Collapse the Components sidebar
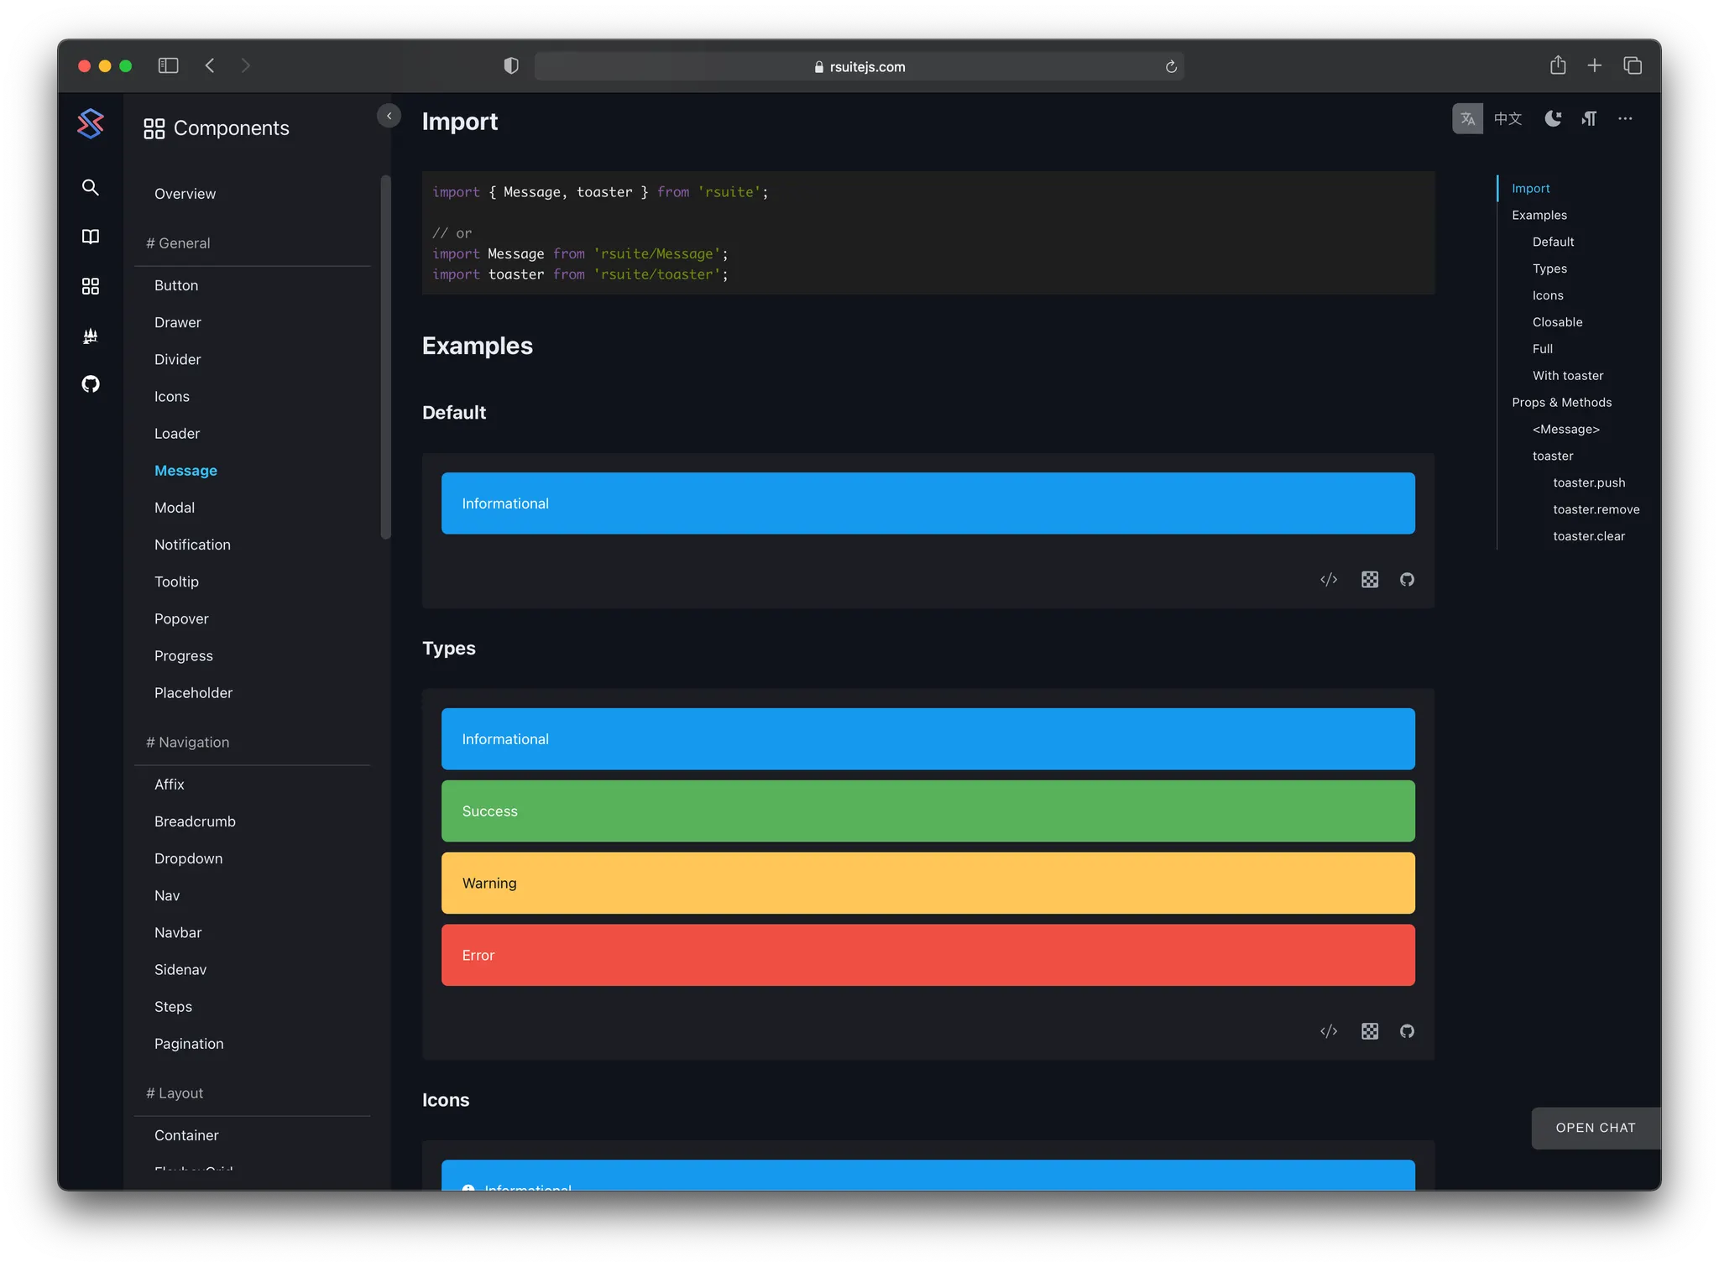The width and height of the screenshot is (1719, 1267). point(389,116)
